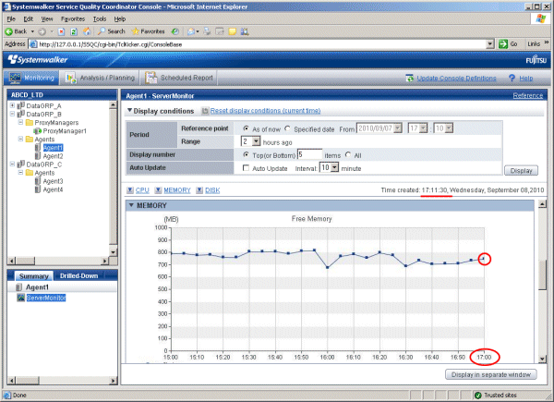
Task: Click the Help question mark icon
Action: point(512,79)
